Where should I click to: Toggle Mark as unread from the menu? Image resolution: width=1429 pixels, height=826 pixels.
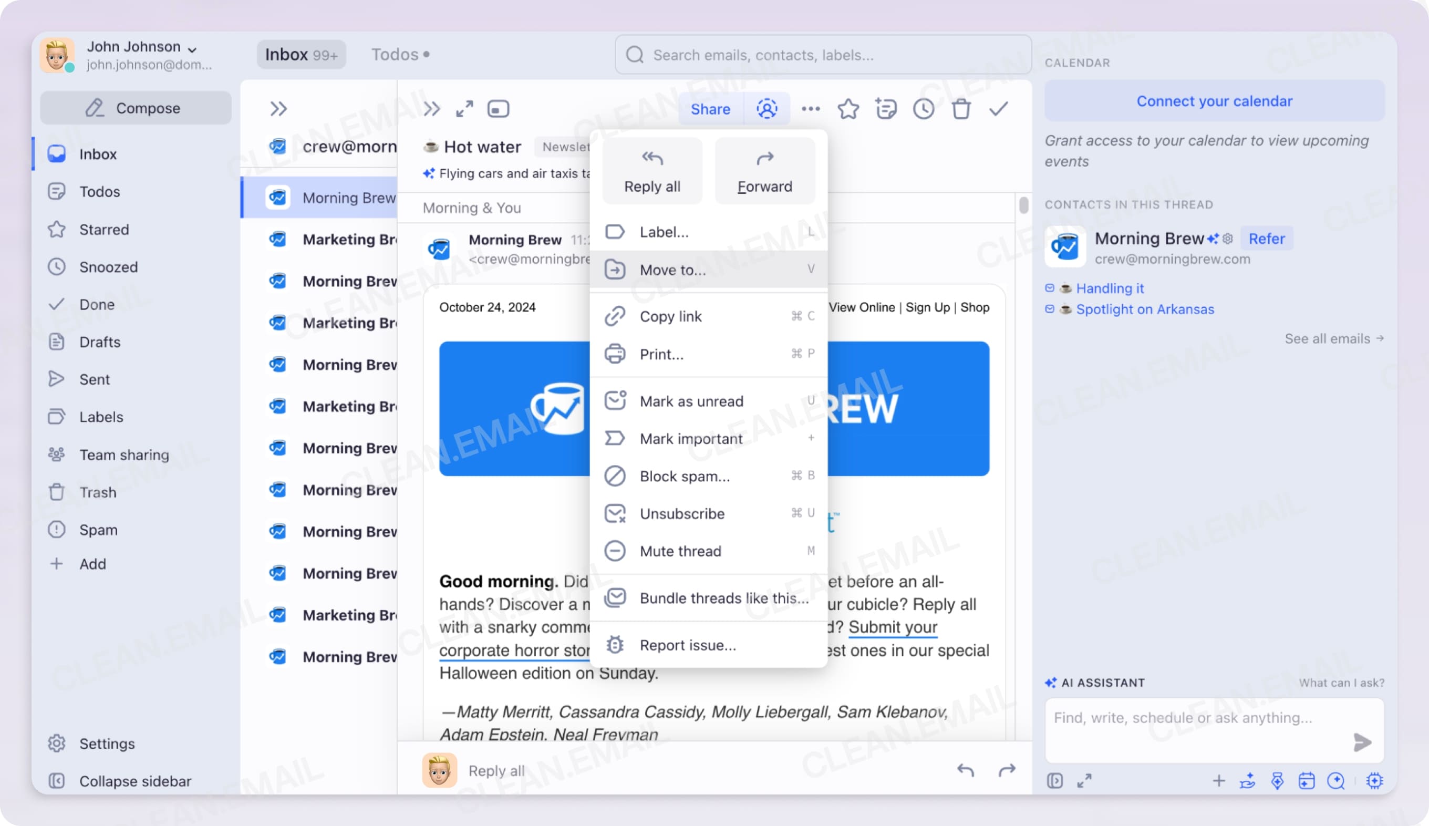(x=691, y=401)
